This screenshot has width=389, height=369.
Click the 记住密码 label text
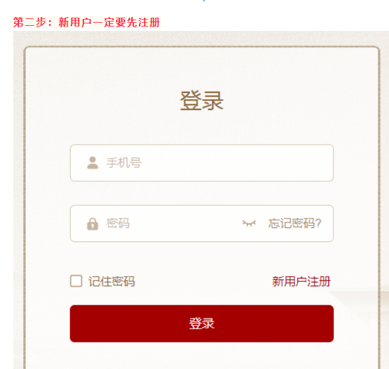pyautogui.click(x=112, y=282)
